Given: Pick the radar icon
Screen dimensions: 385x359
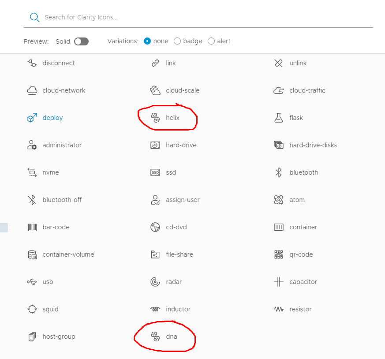Looking at the screenshot, I should (155, 282).
